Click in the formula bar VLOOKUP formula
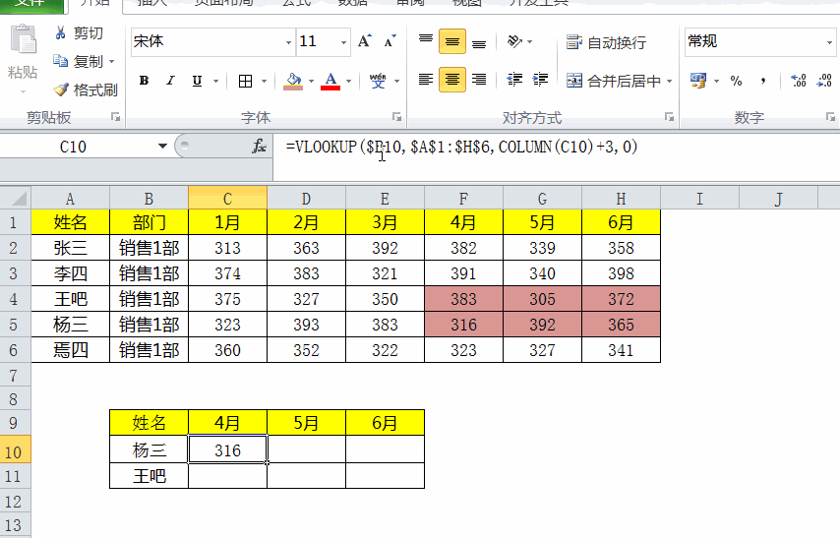The height and width of the screenshot is (538, 840). [x=461, y=147]
